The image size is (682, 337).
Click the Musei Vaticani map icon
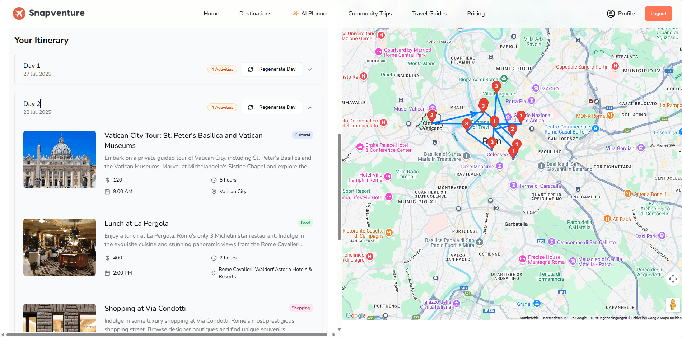coord(433,108)
